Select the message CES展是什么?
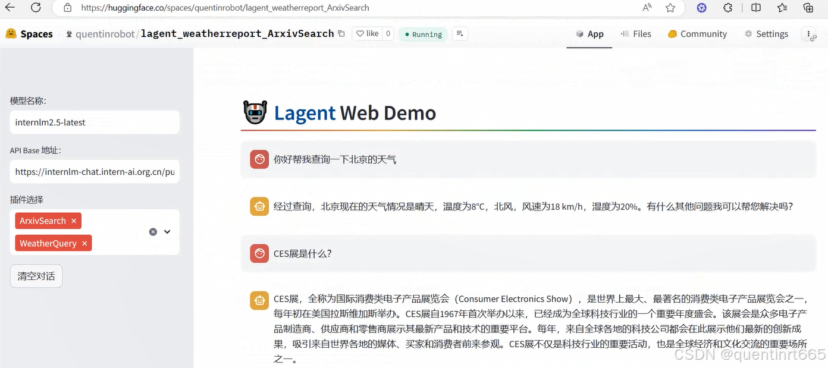 pyautogui.click(x=303, y=253)
